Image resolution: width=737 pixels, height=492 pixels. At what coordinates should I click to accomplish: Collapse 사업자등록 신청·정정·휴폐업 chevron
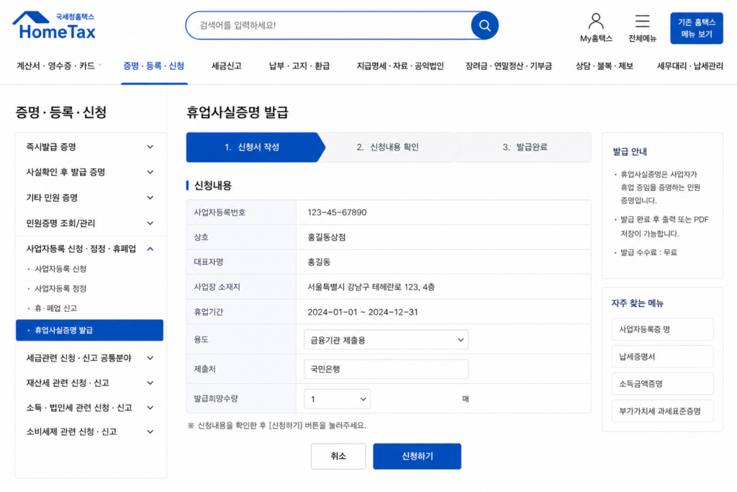(x=150, y=249)
